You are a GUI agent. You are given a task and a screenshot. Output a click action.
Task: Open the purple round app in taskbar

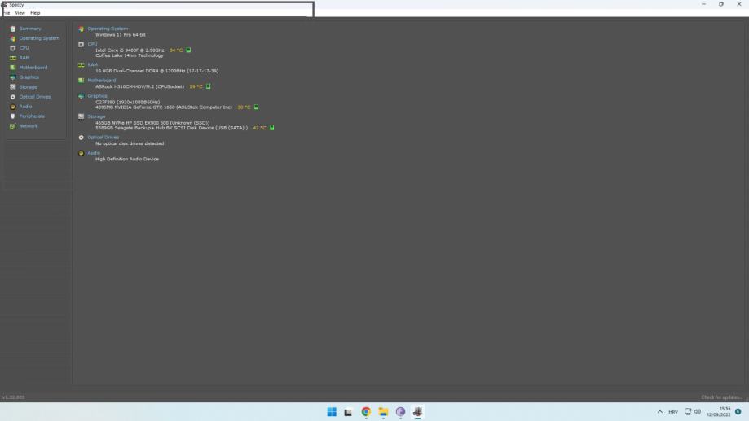point(400,412)
